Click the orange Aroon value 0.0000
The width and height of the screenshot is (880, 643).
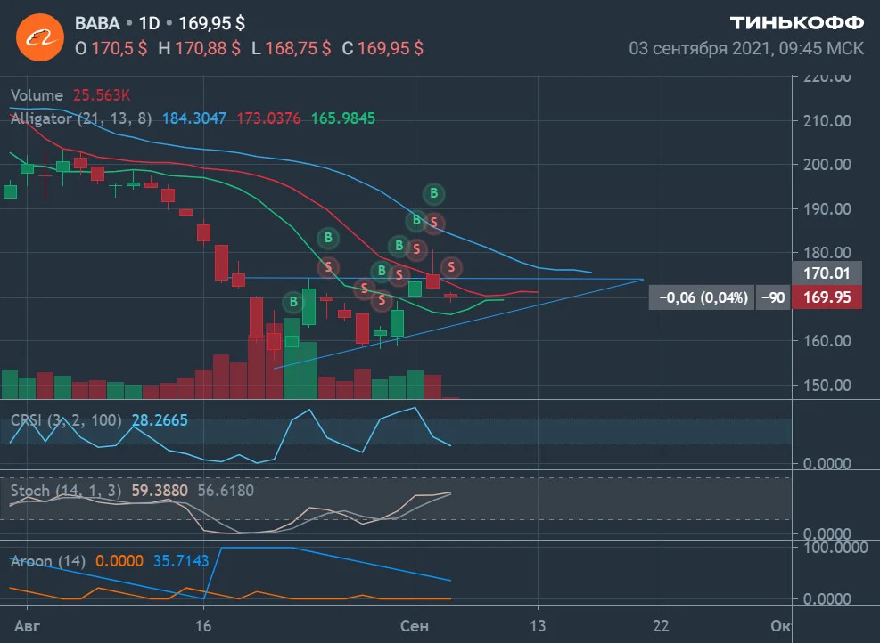coord(119,560)
